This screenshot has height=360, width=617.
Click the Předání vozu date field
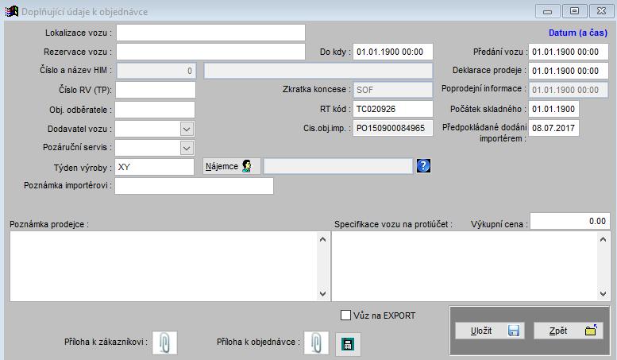coord(569,52)
